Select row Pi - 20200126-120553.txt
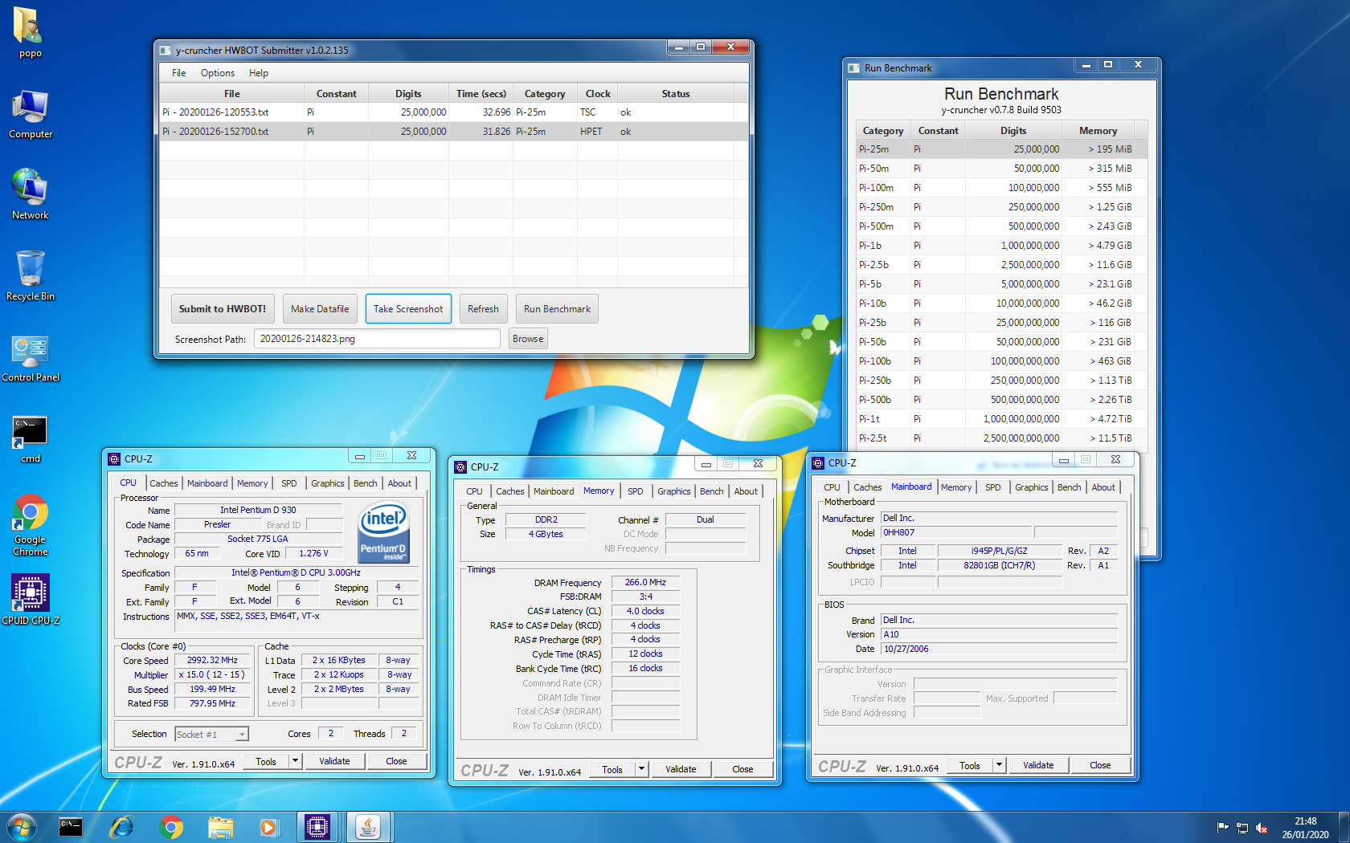The height and width of the screenshot is (843, 1350). [454, 112]
